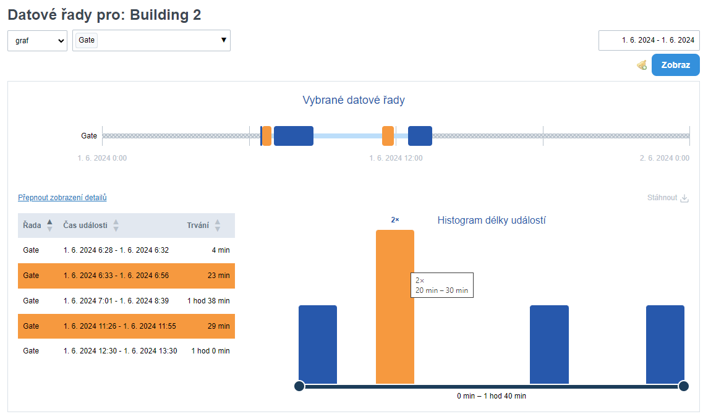This screenshot has height=414, width=703.
Task: Click the rightmost blue histogram bar
Action: click(x=665, y=344)
